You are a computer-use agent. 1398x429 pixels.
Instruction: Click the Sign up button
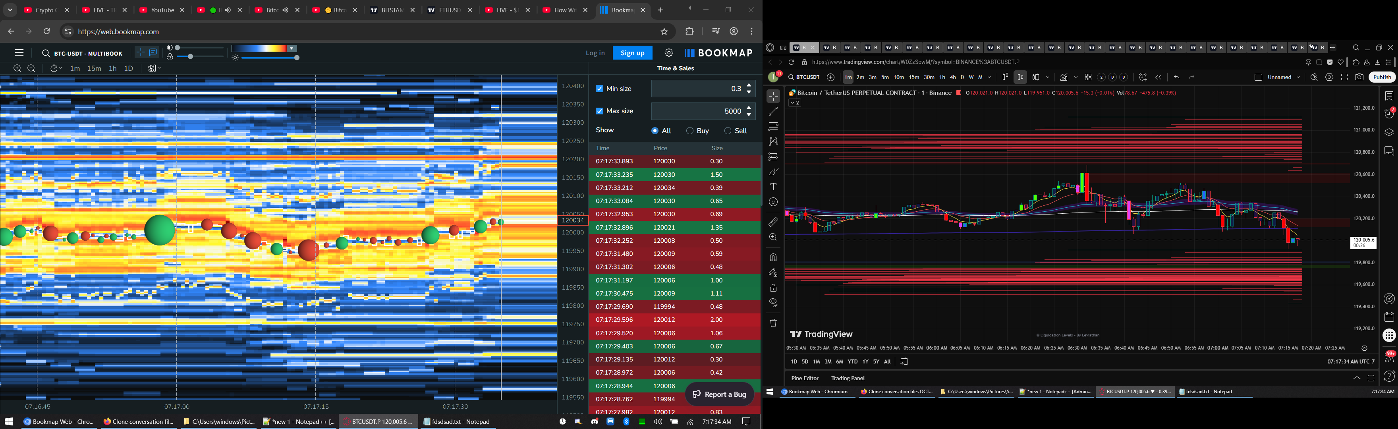632,53
